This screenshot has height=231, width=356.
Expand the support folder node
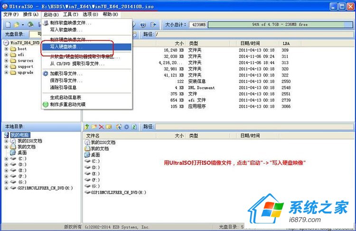6,66
